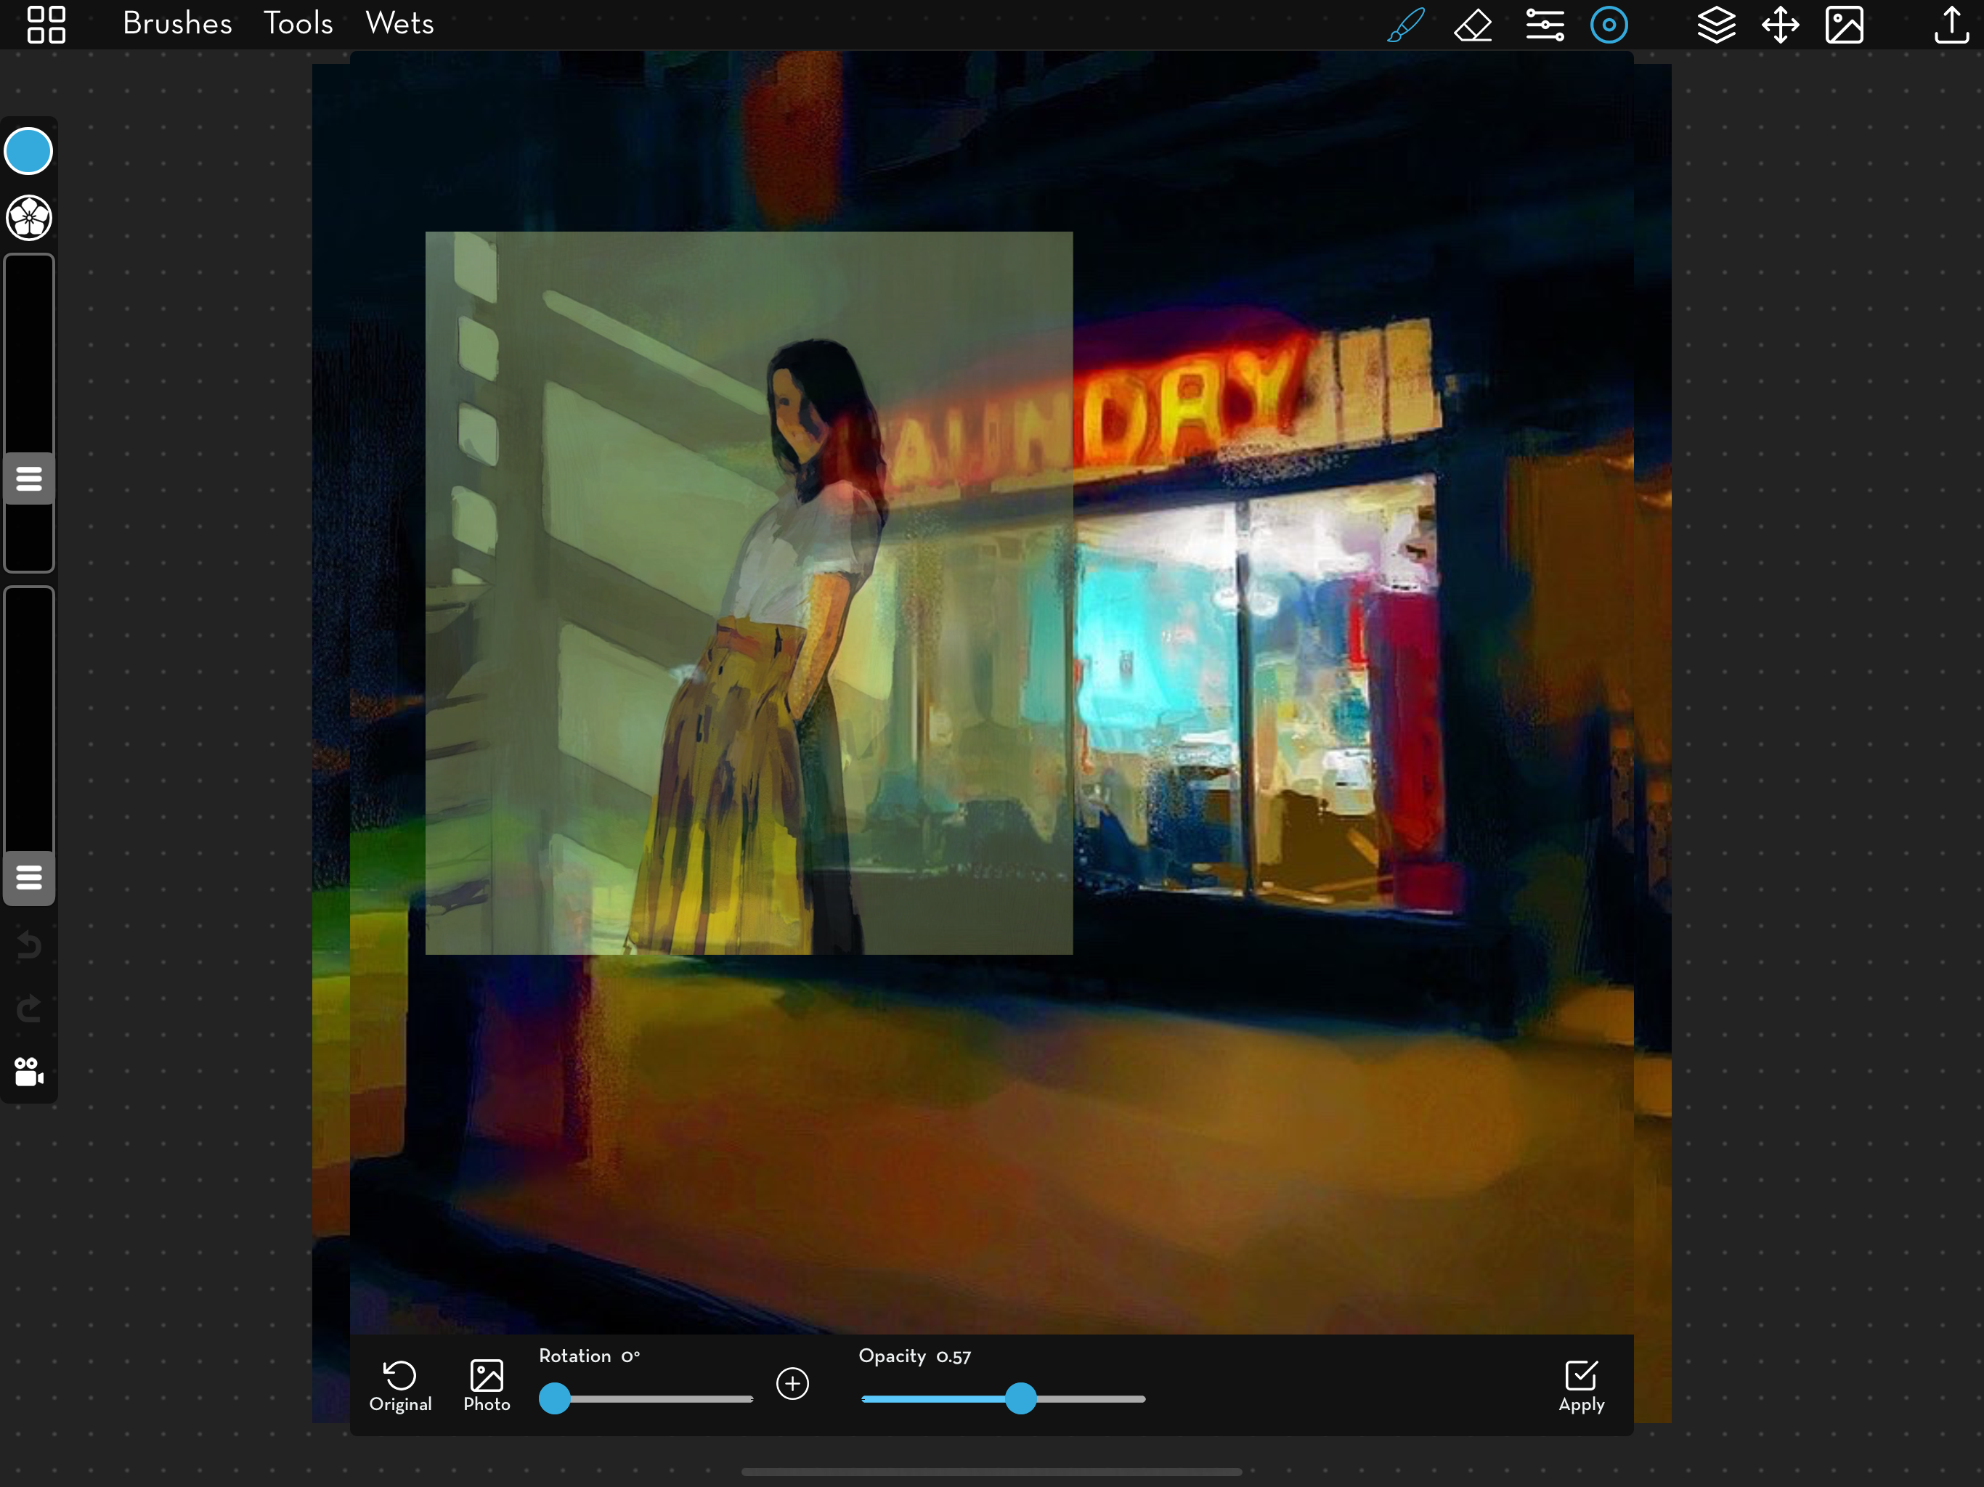Select the move transform arrows icon
1984x1487 pixels.
point(1781,24)
